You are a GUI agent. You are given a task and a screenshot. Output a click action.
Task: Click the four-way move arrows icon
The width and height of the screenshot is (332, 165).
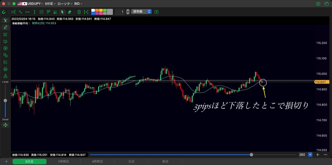[x=5, y=125]
